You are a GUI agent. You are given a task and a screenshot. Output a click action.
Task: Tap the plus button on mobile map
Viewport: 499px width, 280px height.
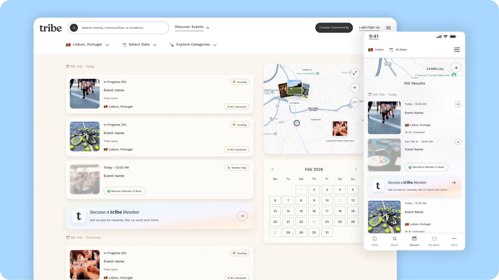pos(456,68)
